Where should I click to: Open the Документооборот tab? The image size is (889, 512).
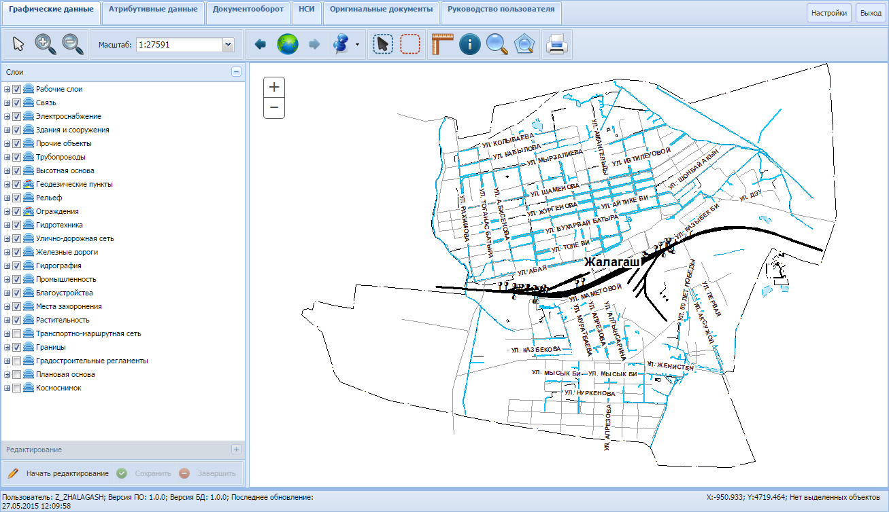click(248, 10)
